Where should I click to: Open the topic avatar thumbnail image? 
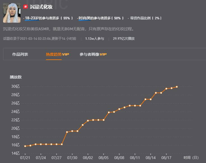[11, 13]
